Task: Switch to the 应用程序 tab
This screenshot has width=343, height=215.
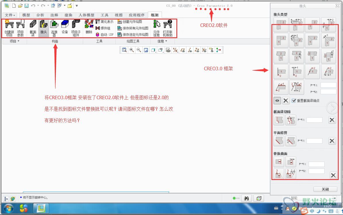Action: pyautogui.click(x=136, y=15)
